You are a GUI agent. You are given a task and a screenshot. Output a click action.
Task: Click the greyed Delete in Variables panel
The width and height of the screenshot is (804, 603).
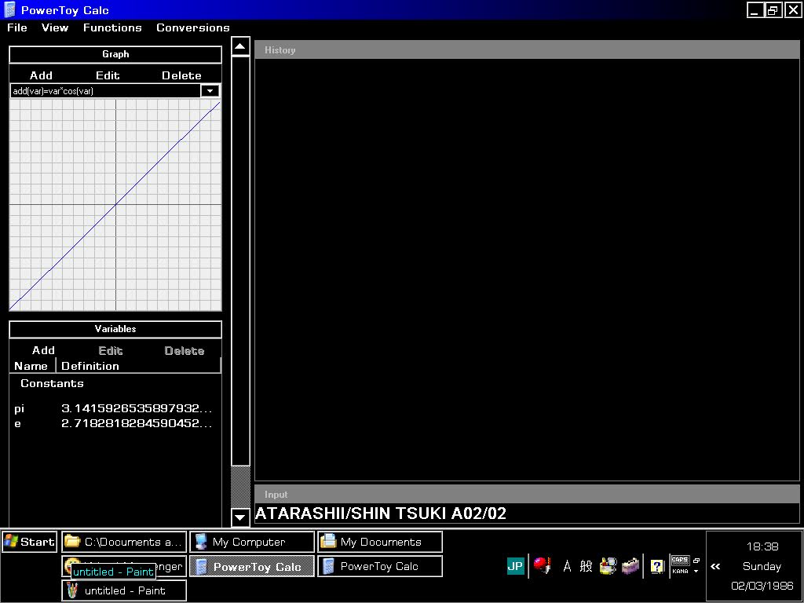coord(184,351)
